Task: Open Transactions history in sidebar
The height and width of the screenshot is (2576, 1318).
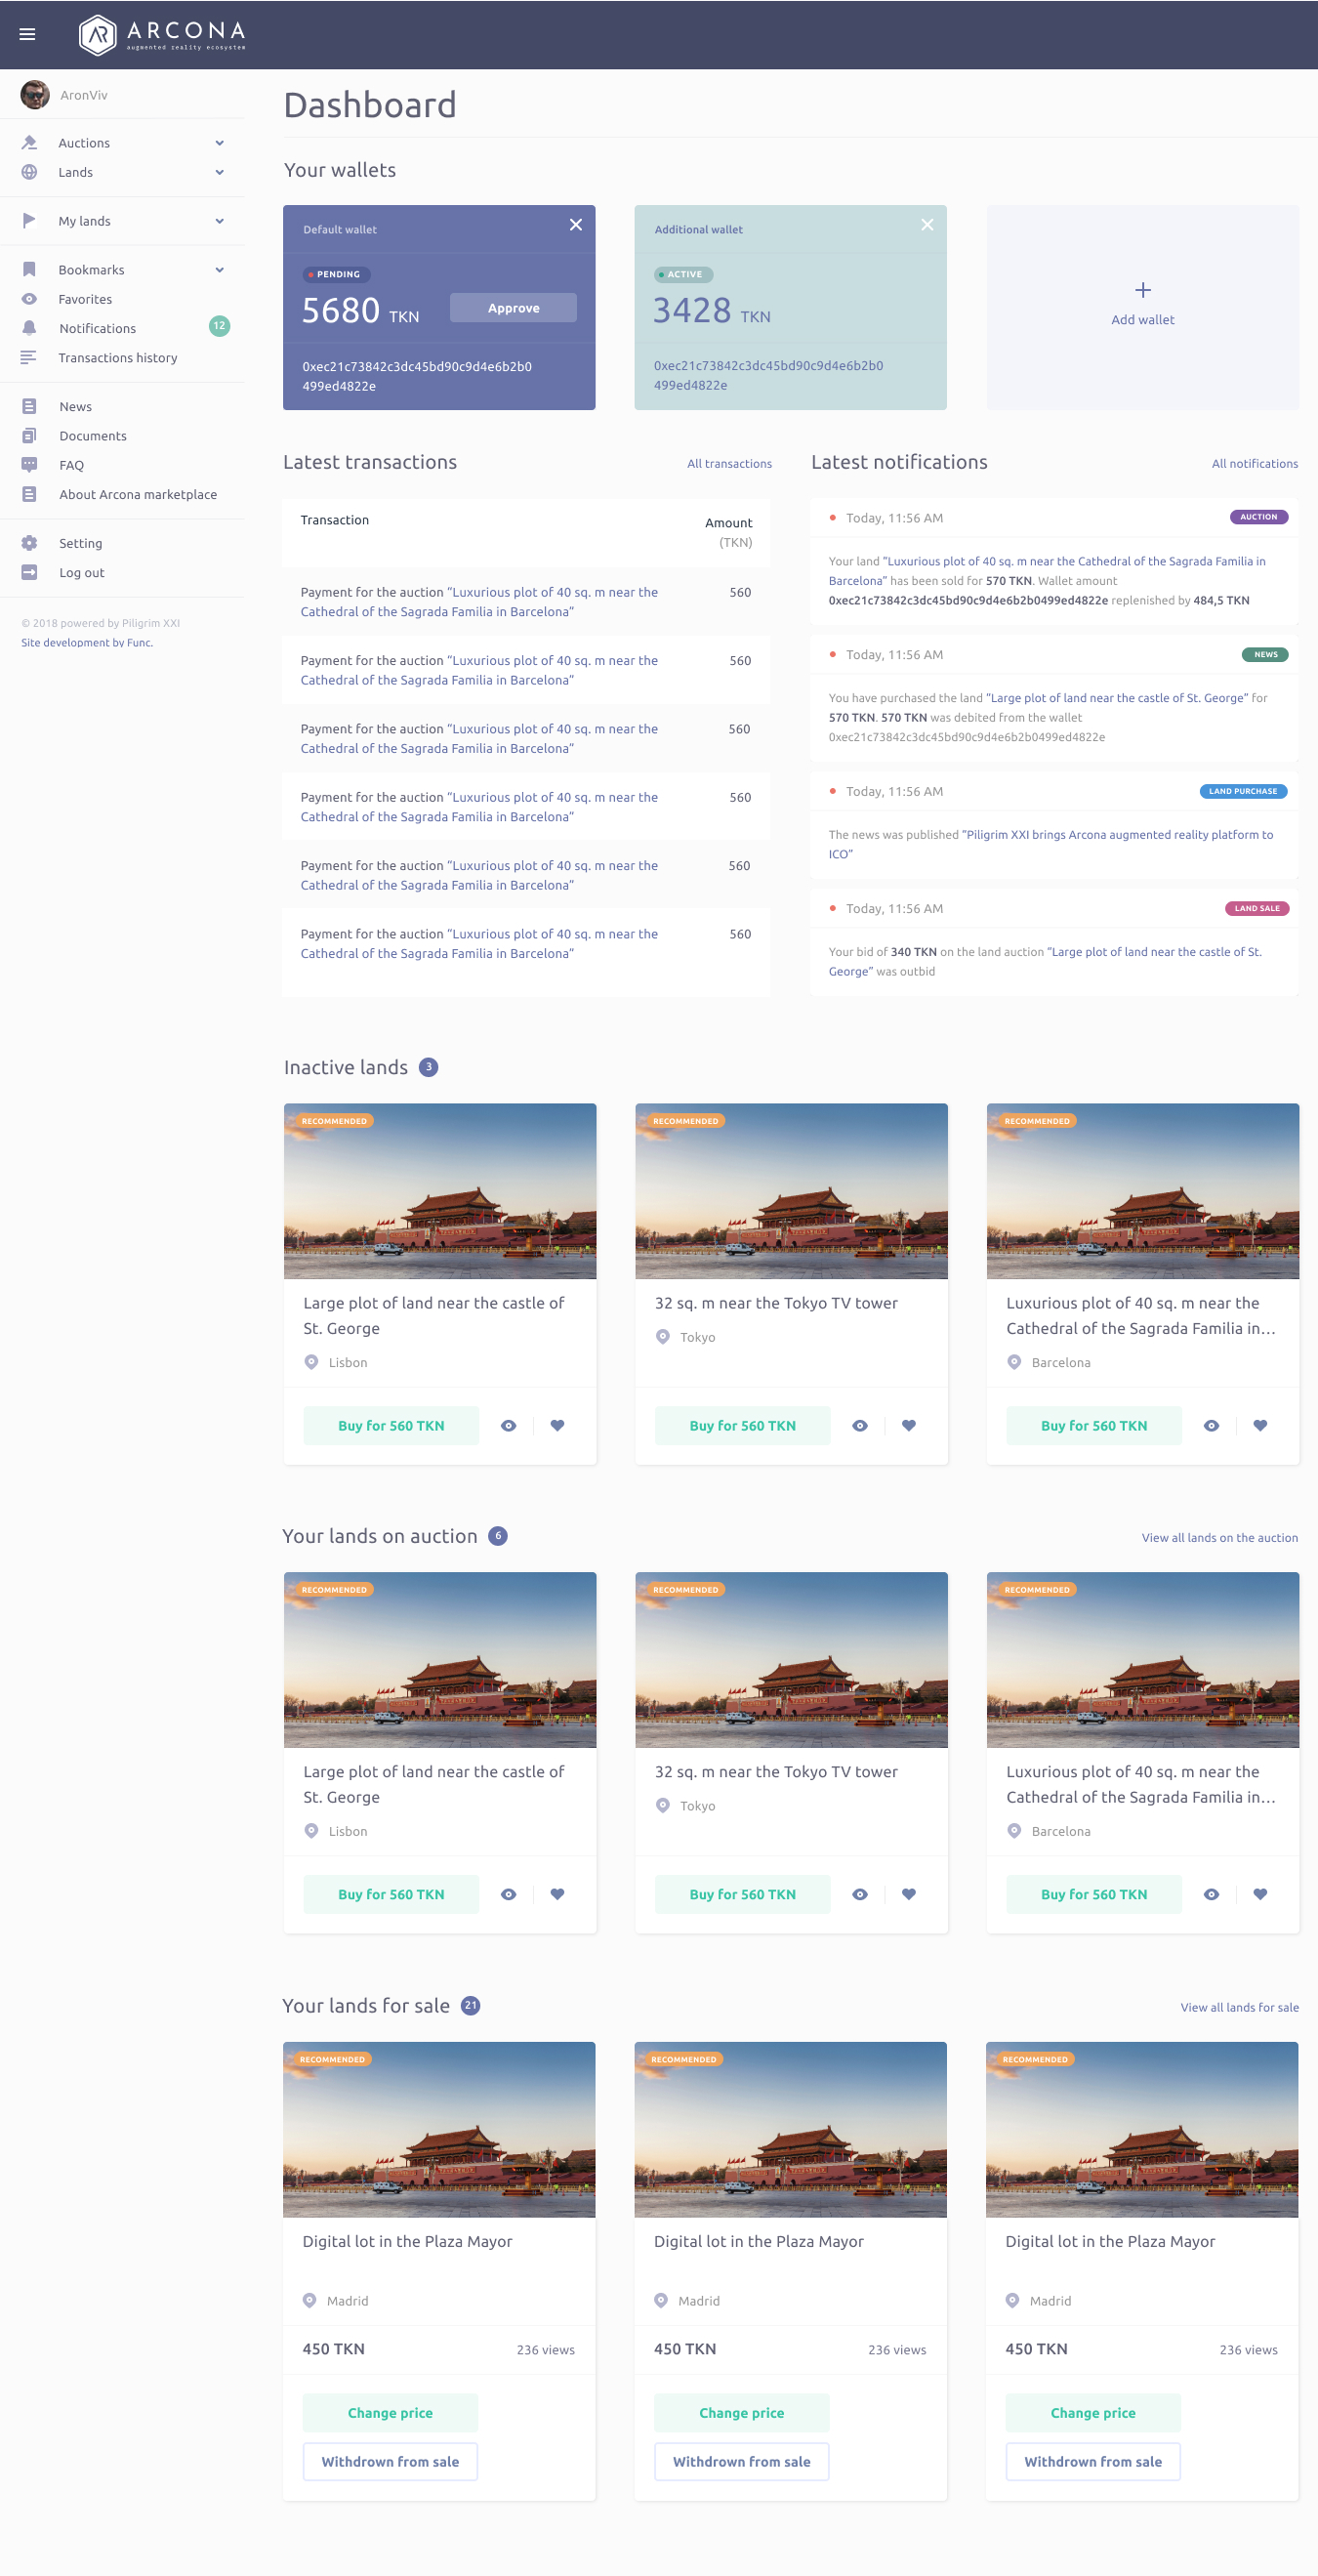Action: click(x=117, y=358)
